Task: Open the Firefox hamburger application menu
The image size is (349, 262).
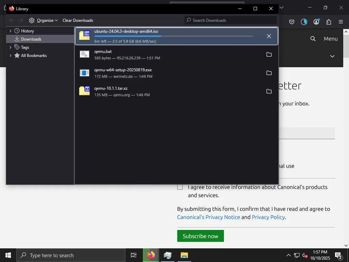Action: (341, 21)
